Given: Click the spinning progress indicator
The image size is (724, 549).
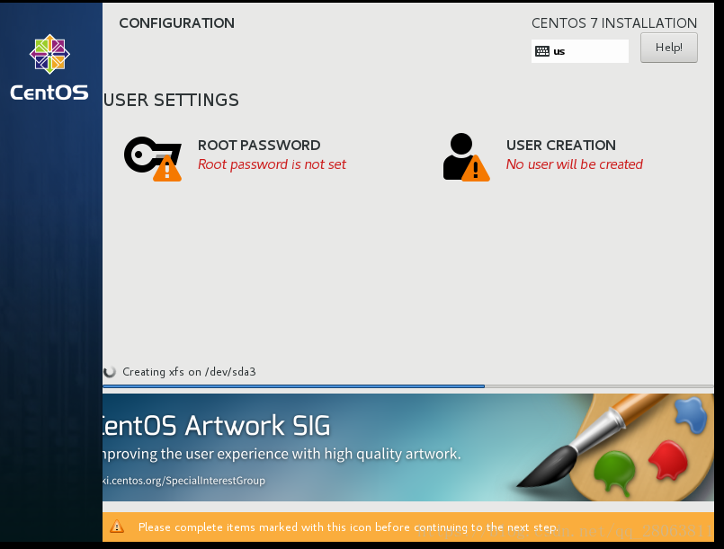Looking at the screenshot, I should pyautogui.click(x=110, y=372).
